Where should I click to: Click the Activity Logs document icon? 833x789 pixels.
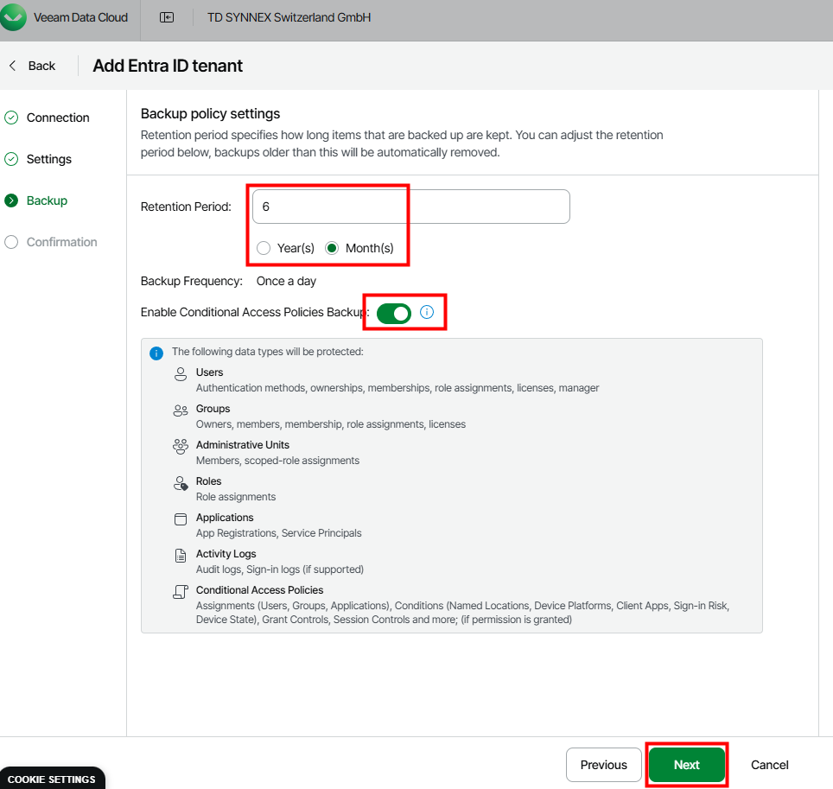pos(181,556)
